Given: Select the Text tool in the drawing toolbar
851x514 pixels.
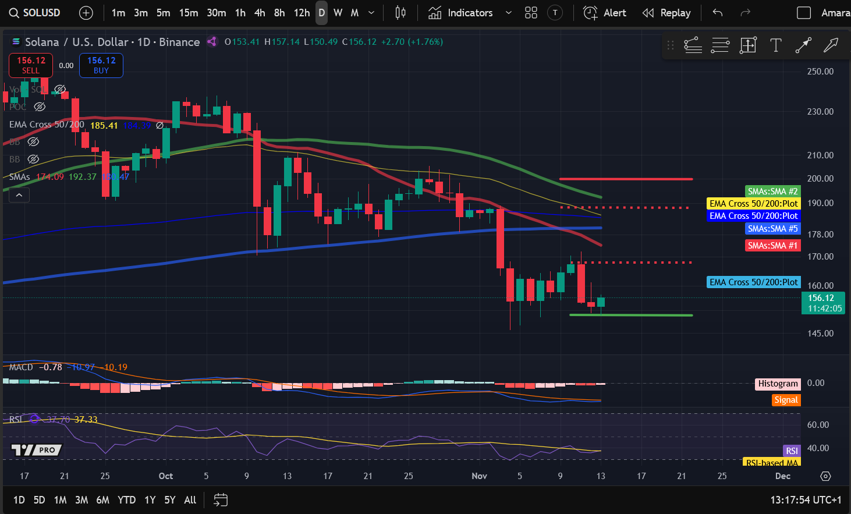Looking at the screenshot, I should tap(775, 45).
